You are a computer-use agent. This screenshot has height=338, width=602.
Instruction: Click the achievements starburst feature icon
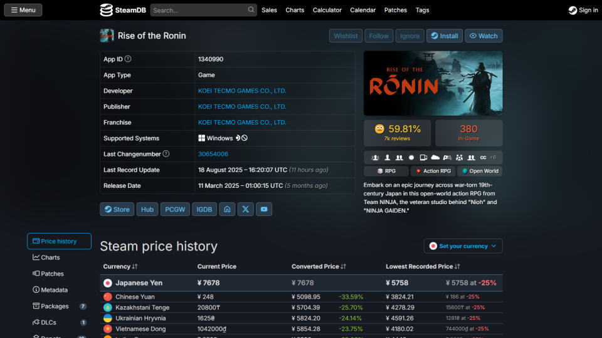coord(411,158)
